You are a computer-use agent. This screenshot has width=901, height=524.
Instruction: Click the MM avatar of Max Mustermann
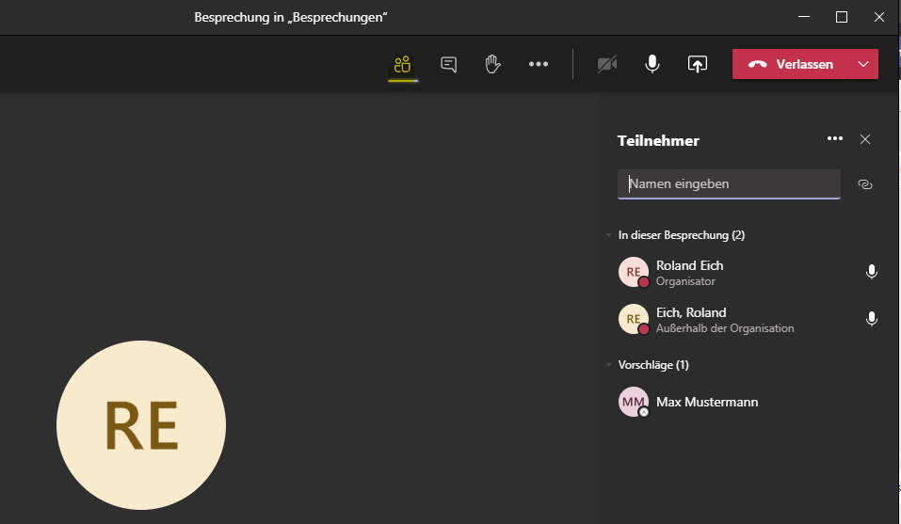tap(634, 402)
